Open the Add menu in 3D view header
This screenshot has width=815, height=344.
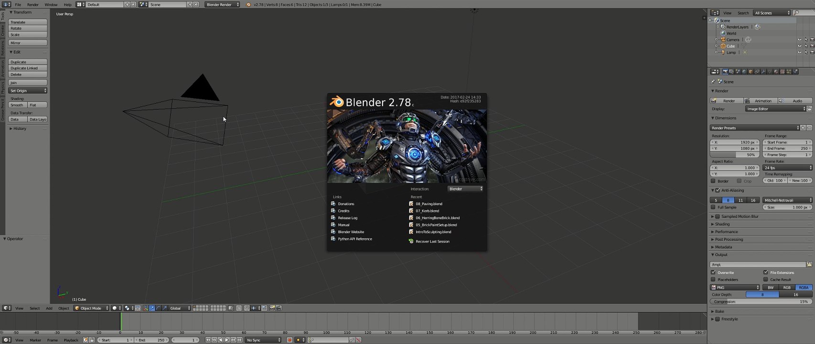49,308
